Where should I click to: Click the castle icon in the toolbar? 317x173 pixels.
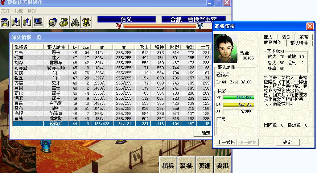(5, 22)
